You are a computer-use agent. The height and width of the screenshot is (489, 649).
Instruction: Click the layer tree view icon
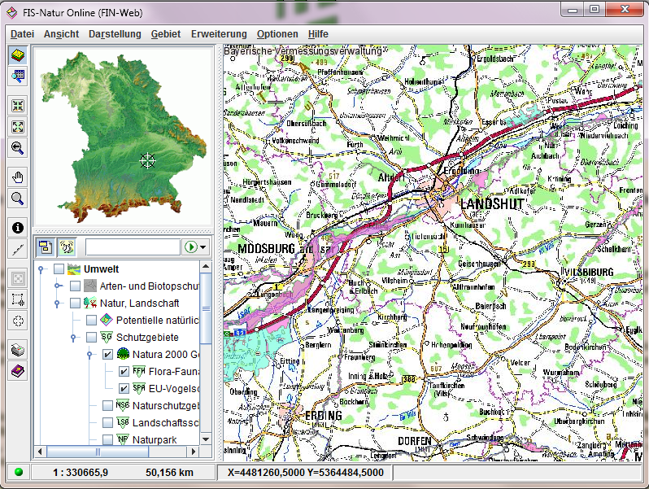(46, 247)
